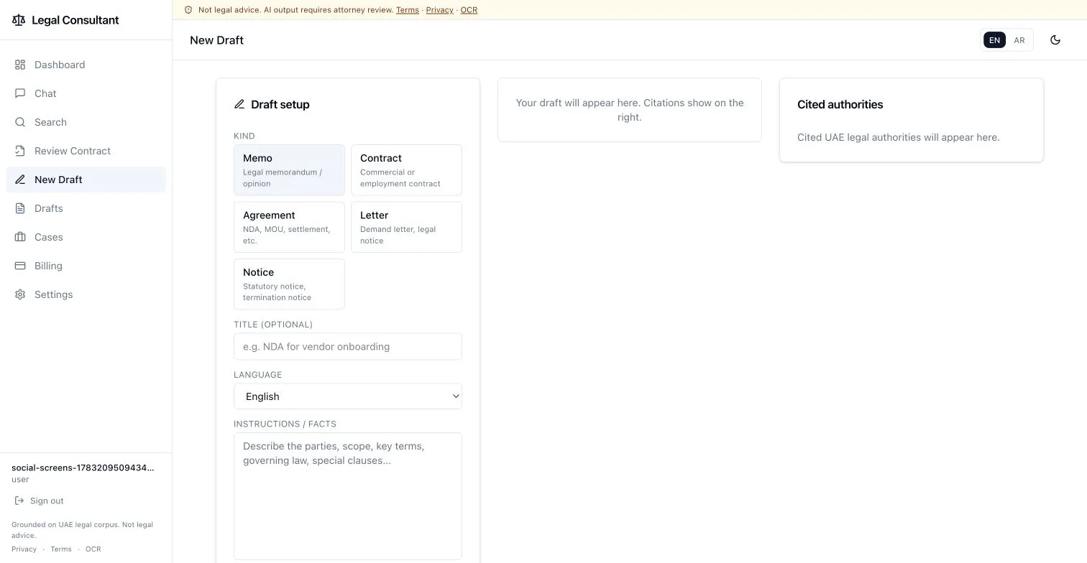The image size is (1087, 563).
Task: Click the warning icon in disclaimer banner
Action: [188, 10]
